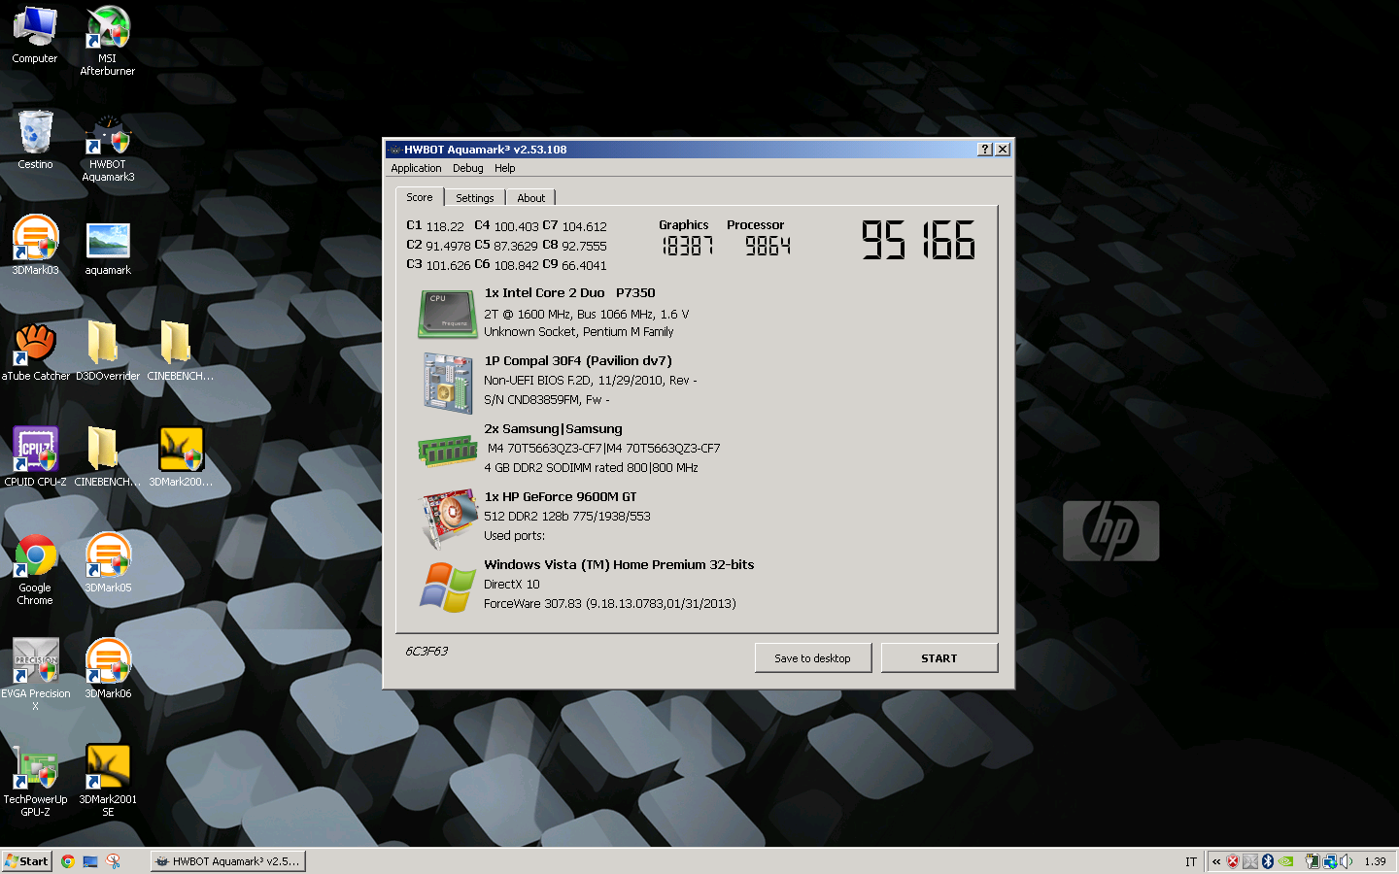Click the title bar help question button
Screen dimensions: 1399x874
pyautogui.click(x=985, y=150)
